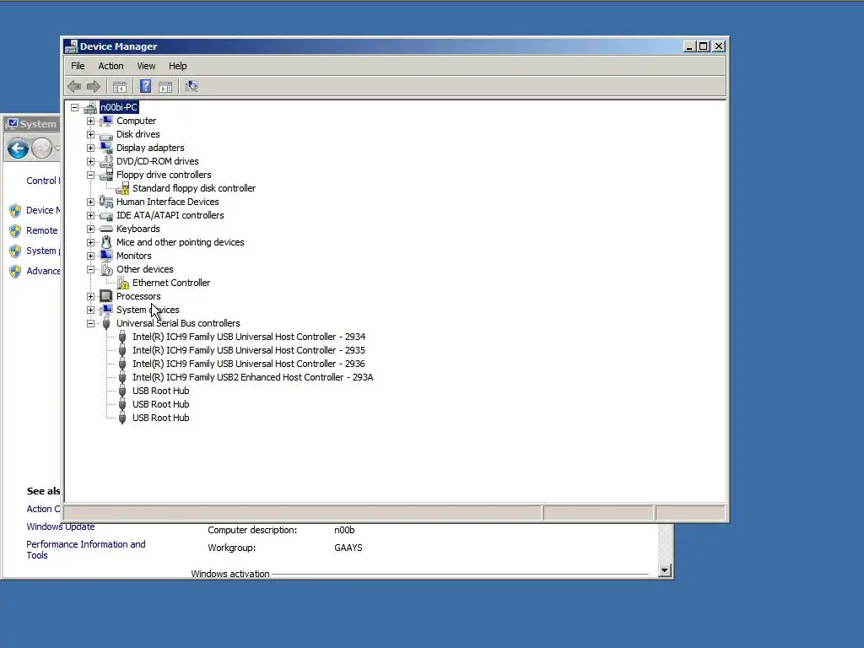Open the Action menu
Image resolution: width=864 pixels, height=648 pixels.
coord(111,66)
